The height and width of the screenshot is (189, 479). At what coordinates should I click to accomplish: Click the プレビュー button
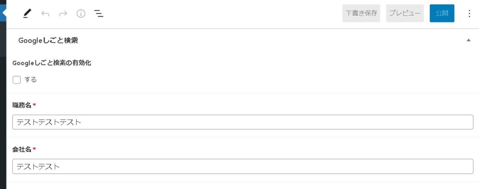pyautogui.click(x=405, y=14)
